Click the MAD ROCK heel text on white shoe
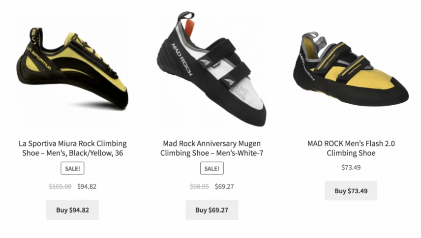 click(182, 59)
